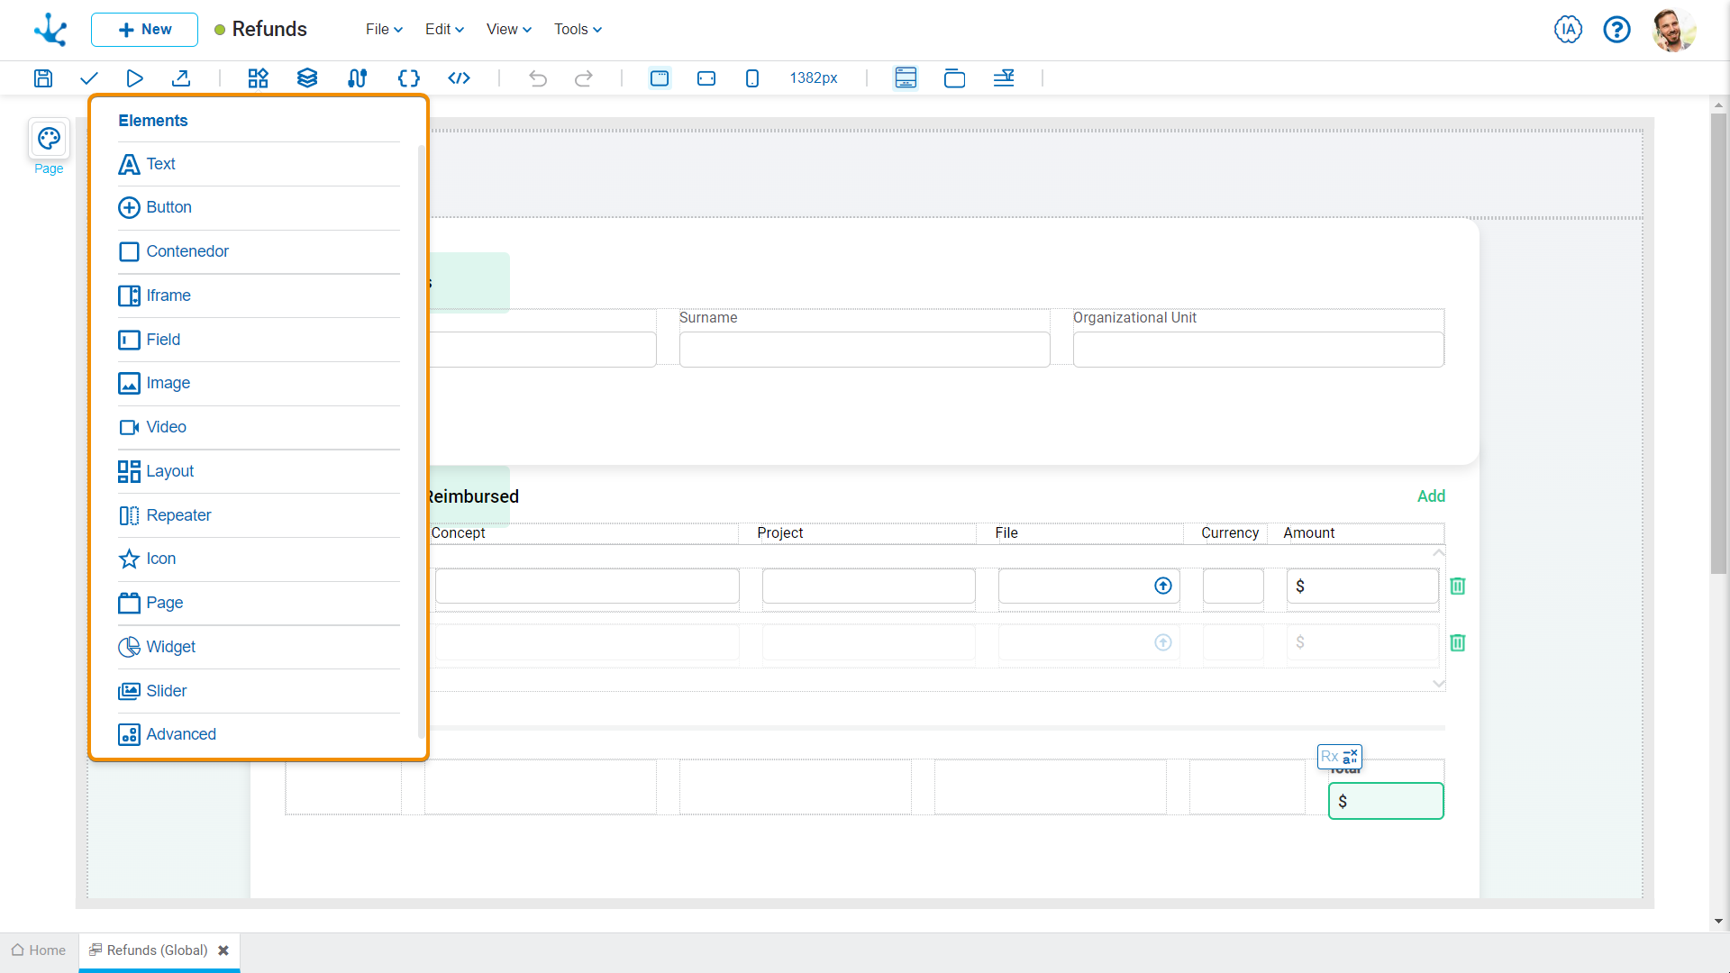Select Repeater from Elements list
Viewport: 1730px width, 973px height.
coord(178,515)
